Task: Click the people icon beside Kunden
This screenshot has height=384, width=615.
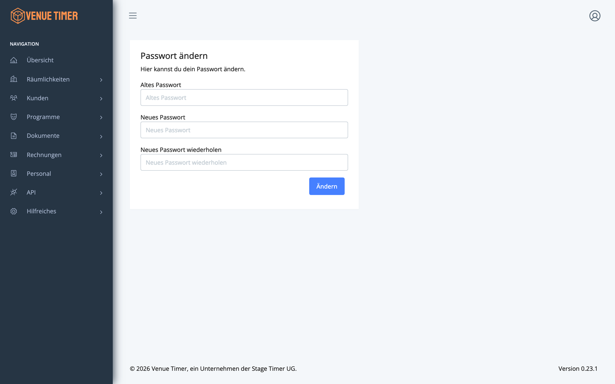Action: 14,98
